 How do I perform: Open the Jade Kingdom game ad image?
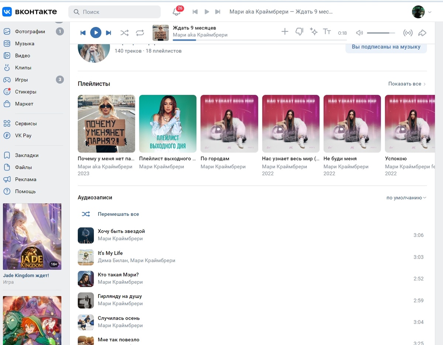[32, 237]
